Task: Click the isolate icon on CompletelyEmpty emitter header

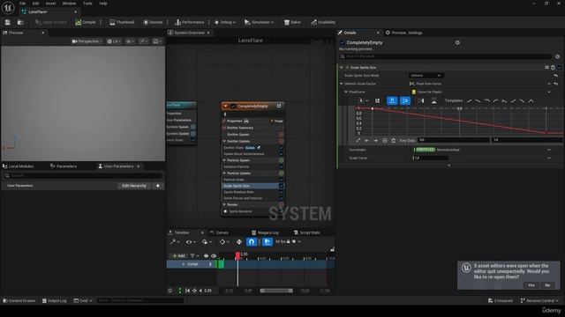Action: (x=279, y=106)
